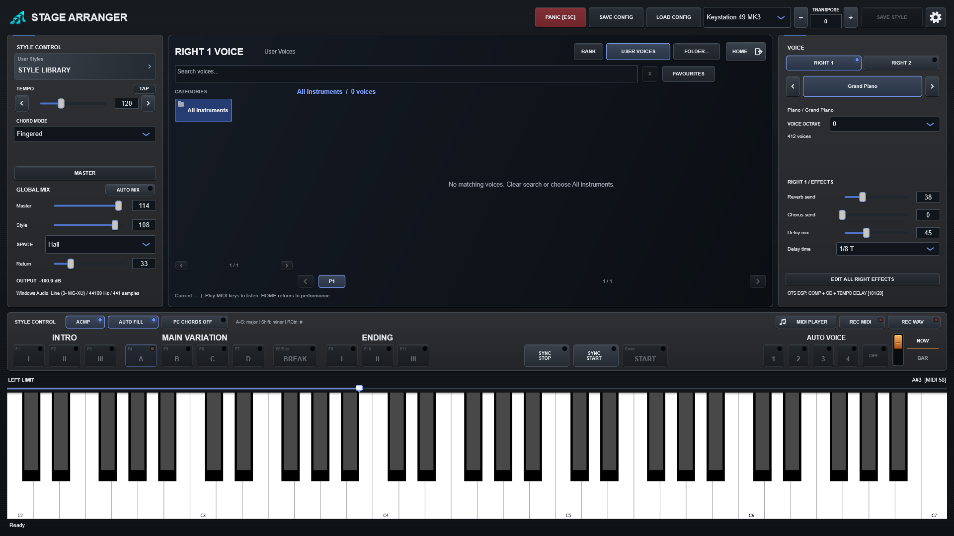The width and height of the screenshot is (954, 536).
Task: Click TAP tempo button
Action: click(144, 89)
